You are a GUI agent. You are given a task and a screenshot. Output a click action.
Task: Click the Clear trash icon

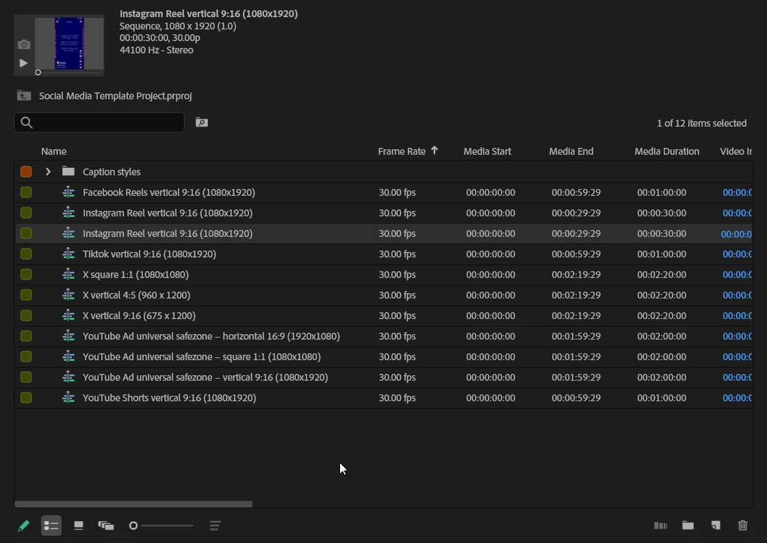tap(742, 525)
